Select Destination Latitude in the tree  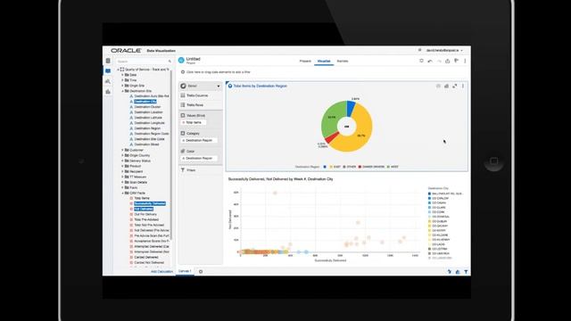click(148, 118)
